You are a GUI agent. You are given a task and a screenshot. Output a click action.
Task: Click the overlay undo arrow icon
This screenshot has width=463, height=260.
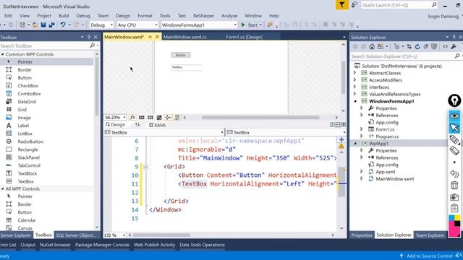pyautogui.click(x=454, y=174)
